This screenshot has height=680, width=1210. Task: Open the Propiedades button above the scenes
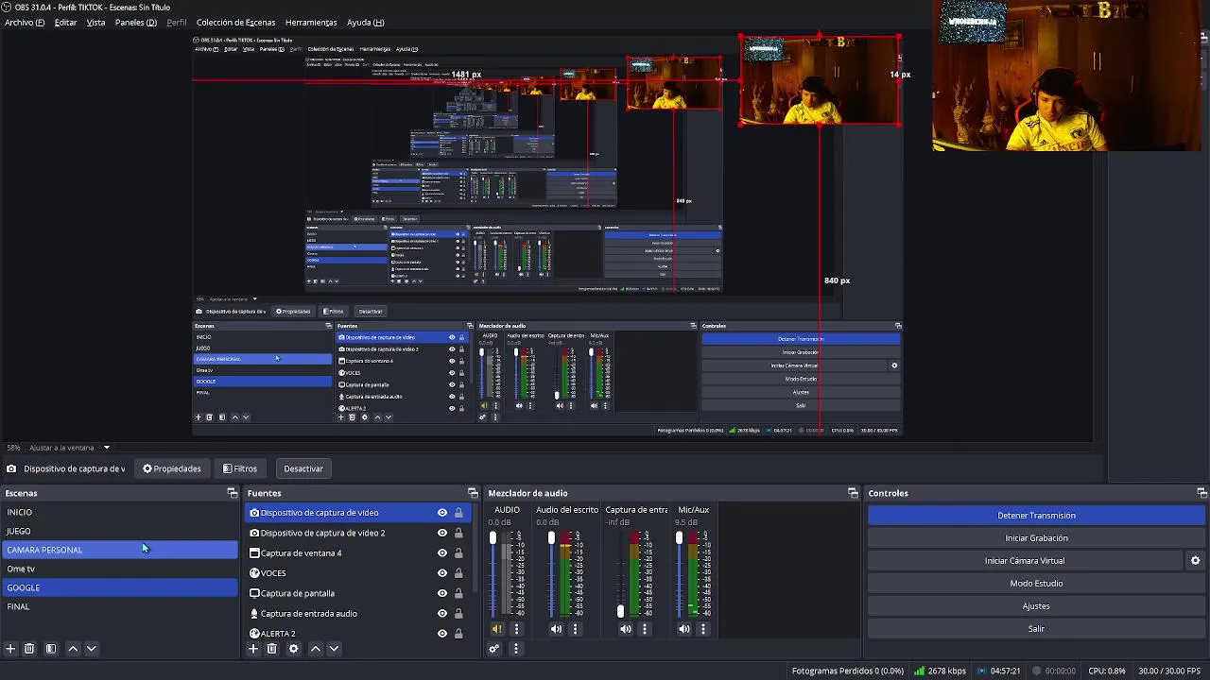(171, 468)
